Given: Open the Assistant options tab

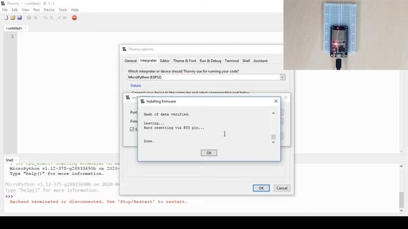Looking at the screenshot, I should [x=261, y=61].
